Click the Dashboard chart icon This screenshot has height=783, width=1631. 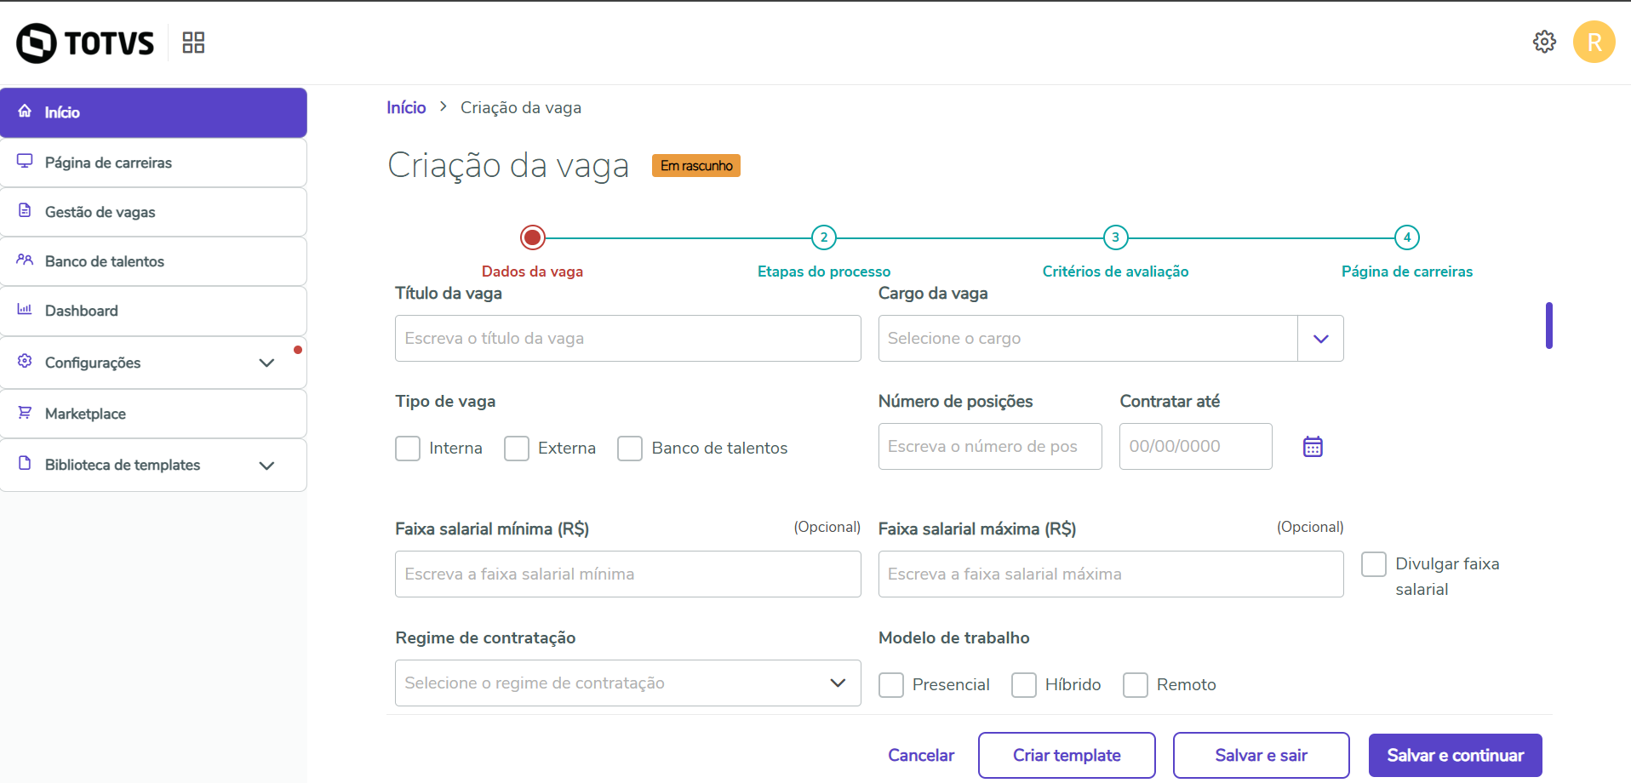pyautogui.click(x=25, y=310)
